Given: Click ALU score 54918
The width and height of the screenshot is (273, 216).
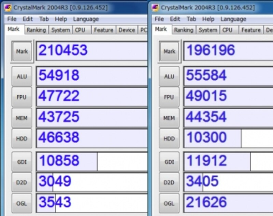Looking at the screenshot, I should click(x=92, y=76).
